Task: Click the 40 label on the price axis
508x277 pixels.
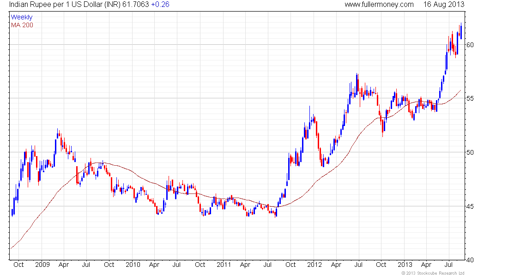Action: click(470, 260)
